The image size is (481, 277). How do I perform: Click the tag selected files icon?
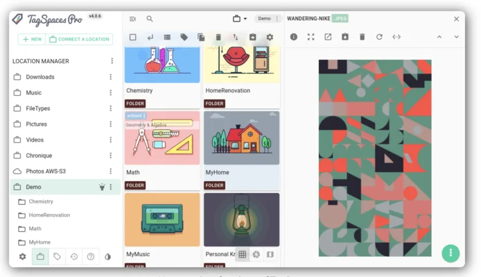(x=184, y=37)
